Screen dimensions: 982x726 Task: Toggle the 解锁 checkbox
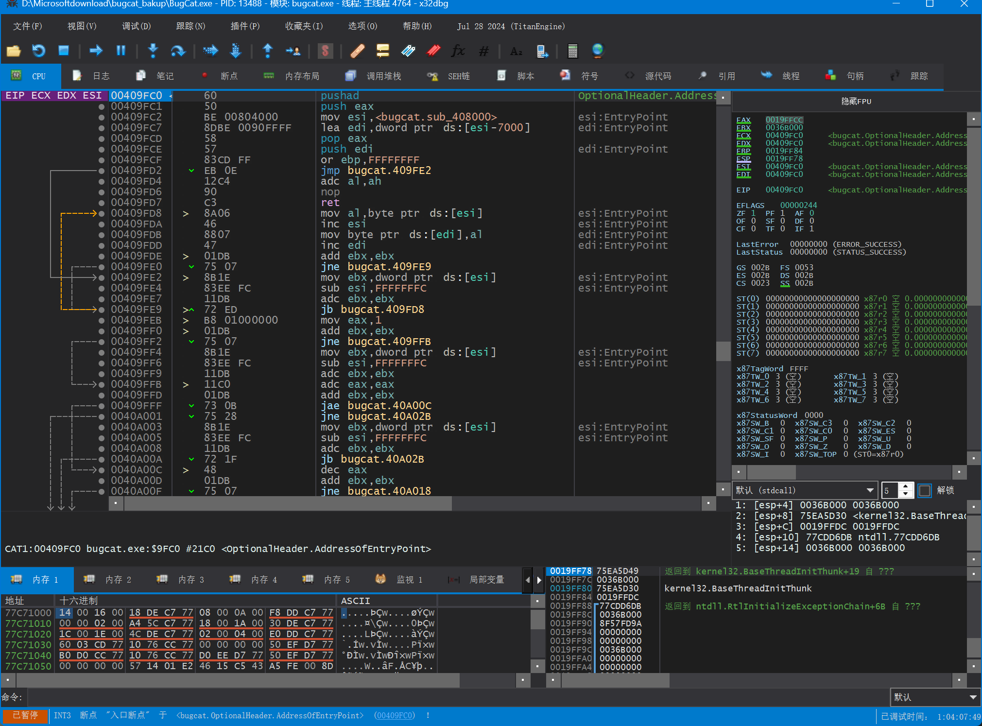click(925, 490)
